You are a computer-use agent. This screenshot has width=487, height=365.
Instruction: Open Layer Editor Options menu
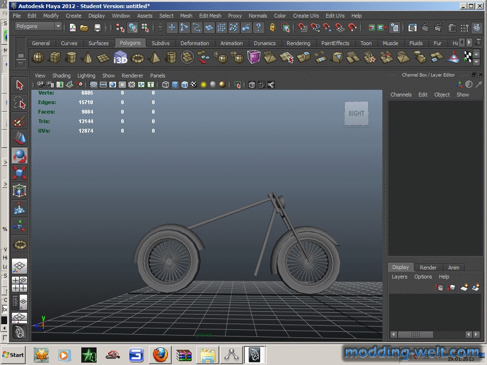click(x=423, y=277)
